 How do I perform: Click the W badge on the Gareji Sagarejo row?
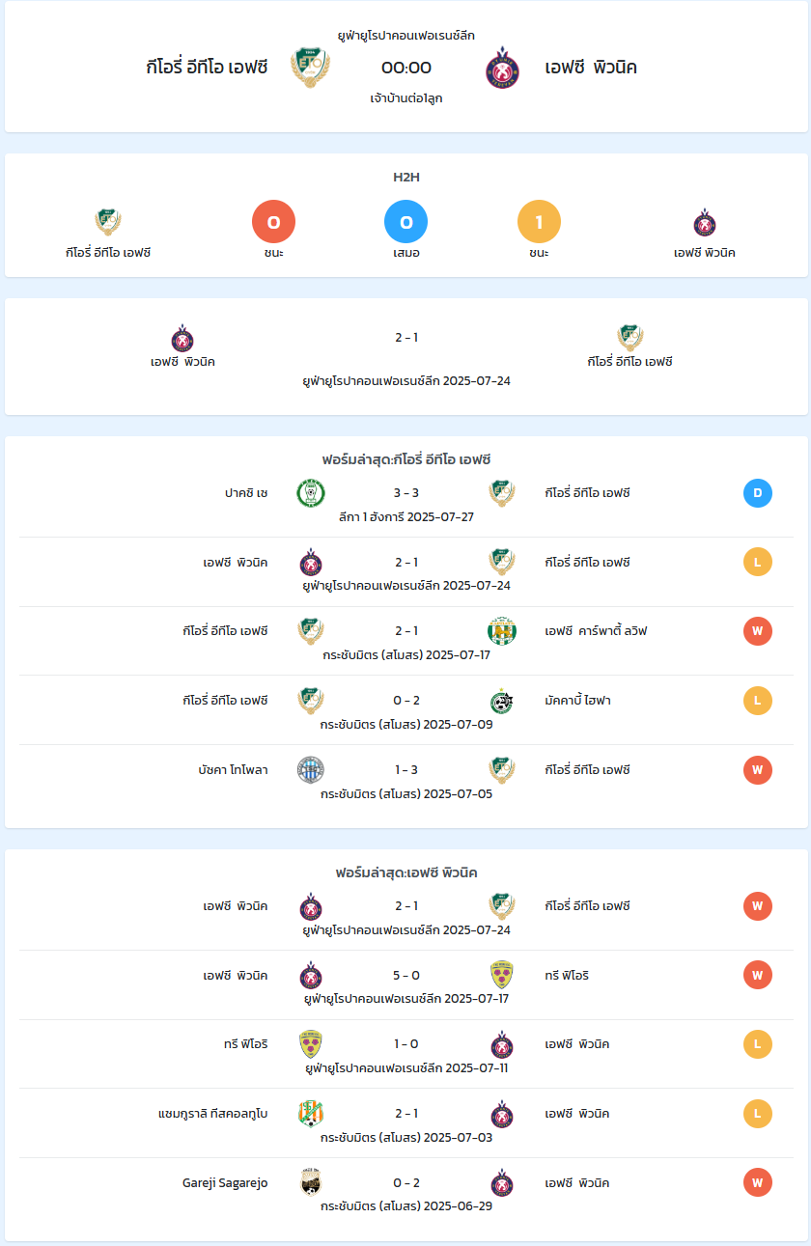758,1183
